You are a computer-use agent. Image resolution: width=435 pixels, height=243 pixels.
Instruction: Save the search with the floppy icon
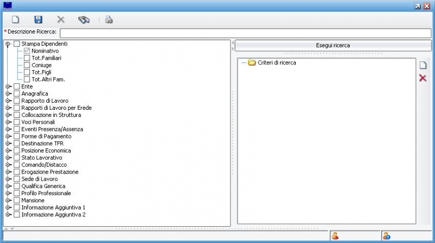point(38,20)
